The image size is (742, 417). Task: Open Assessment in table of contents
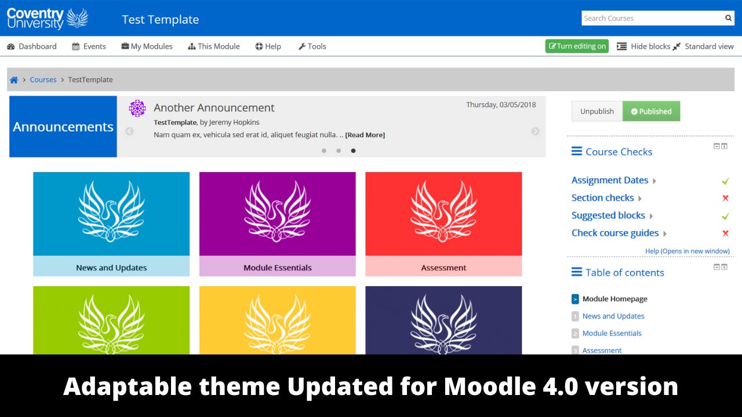[602, 350]
